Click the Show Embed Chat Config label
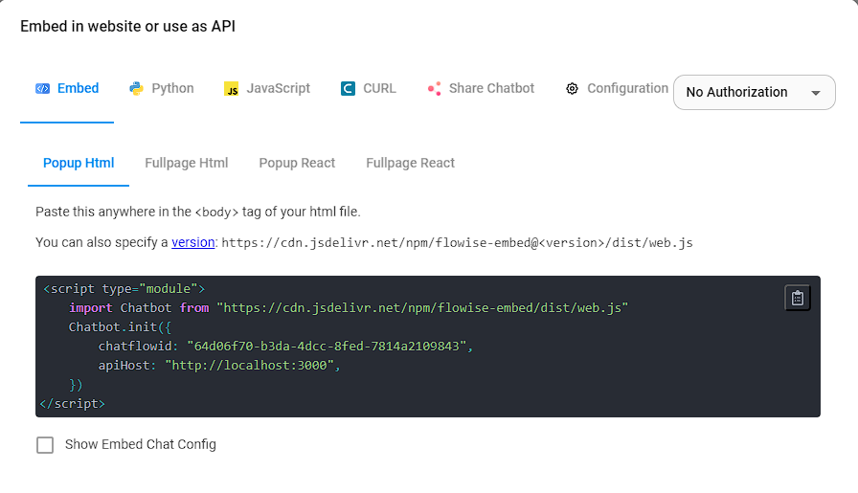The width and height of the screenshot is (858, 493). click(x=141, y=444)
